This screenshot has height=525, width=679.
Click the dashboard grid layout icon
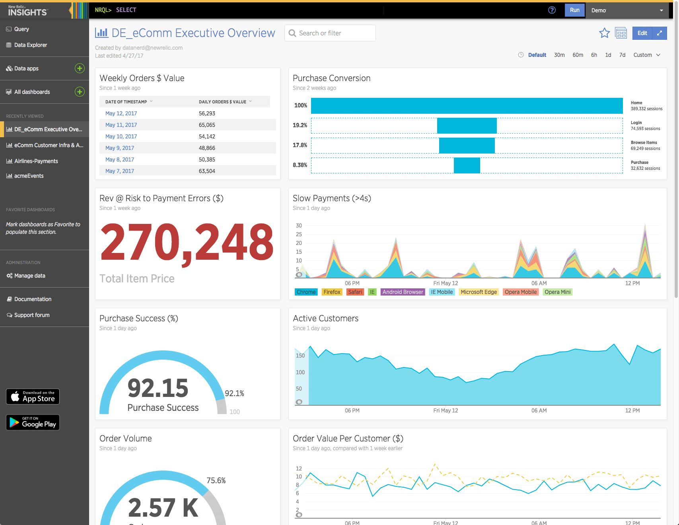pos(621,33)
